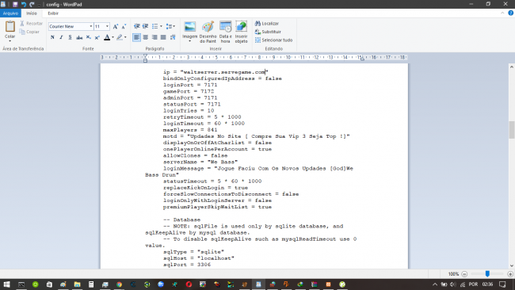Click the Colar paste icon
Image resolution: width=515 pixels, height=290 pixels.
click(x=10, y=27)
